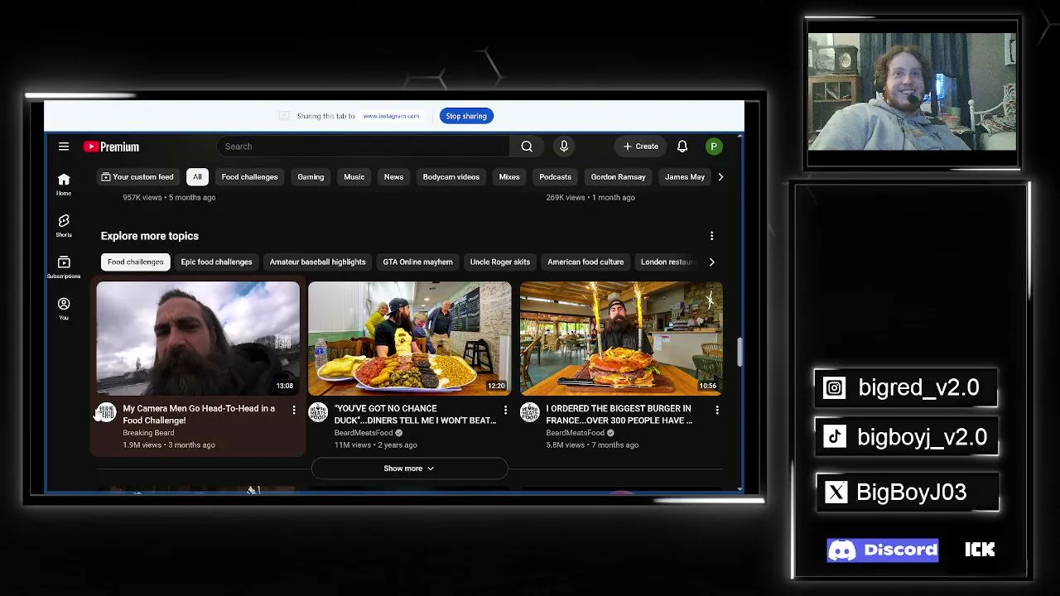Show next filter chips with right arrow
Image resolution: width=1060 pixels, height=596 pixels.
(x=720, y=177)
